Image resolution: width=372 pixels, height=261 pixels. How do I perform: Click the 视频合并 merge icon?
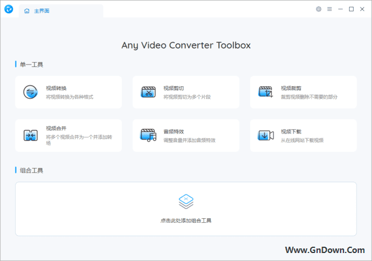[30, 135]
